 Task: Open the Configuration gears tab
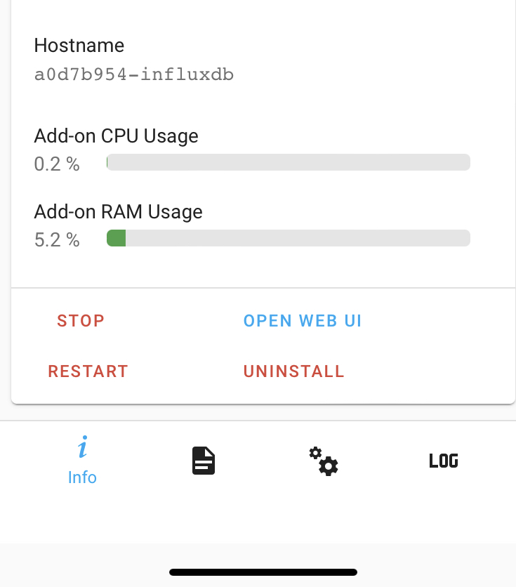324,461
